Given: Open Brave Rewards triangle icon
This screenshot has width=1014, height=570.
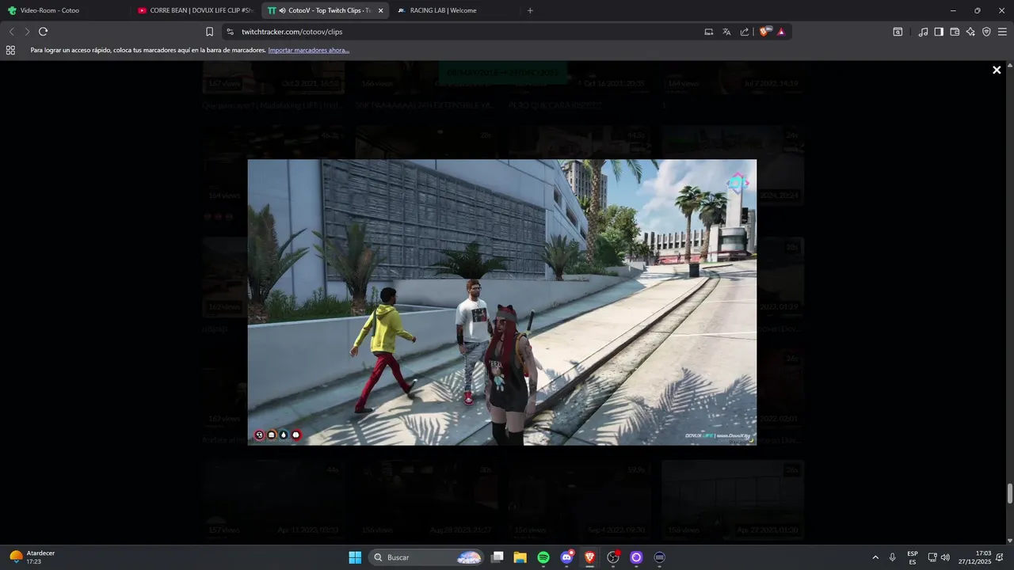Looking at the screenshot, I should click(781, 32).
